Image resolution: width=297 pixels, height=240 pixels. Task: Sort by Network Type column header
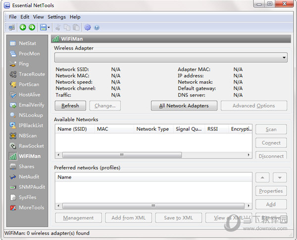(x=153, y=129)
